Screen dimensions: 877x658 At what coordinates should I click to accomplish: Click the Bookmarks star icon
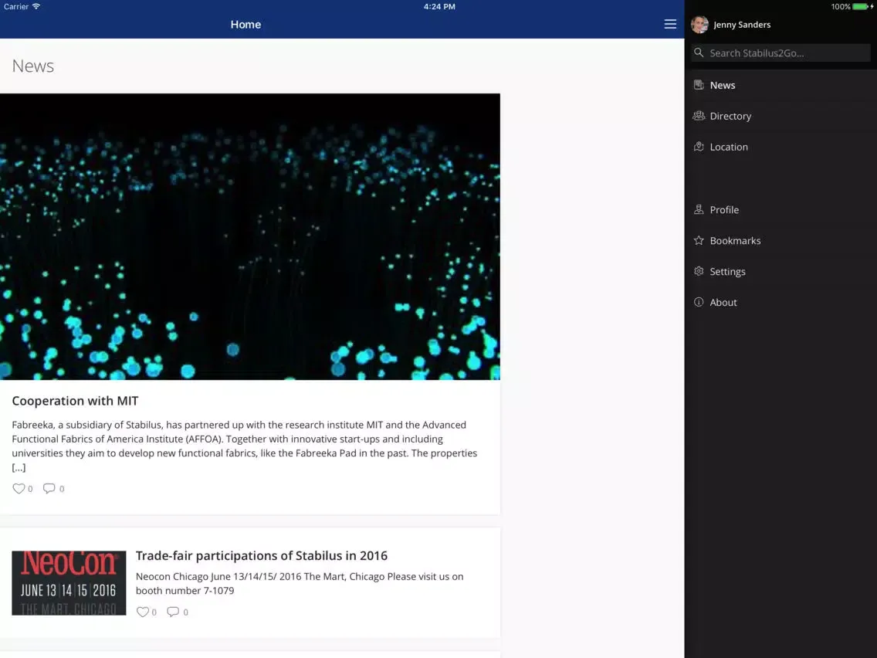pyautogui.click(x=699, y=241)
